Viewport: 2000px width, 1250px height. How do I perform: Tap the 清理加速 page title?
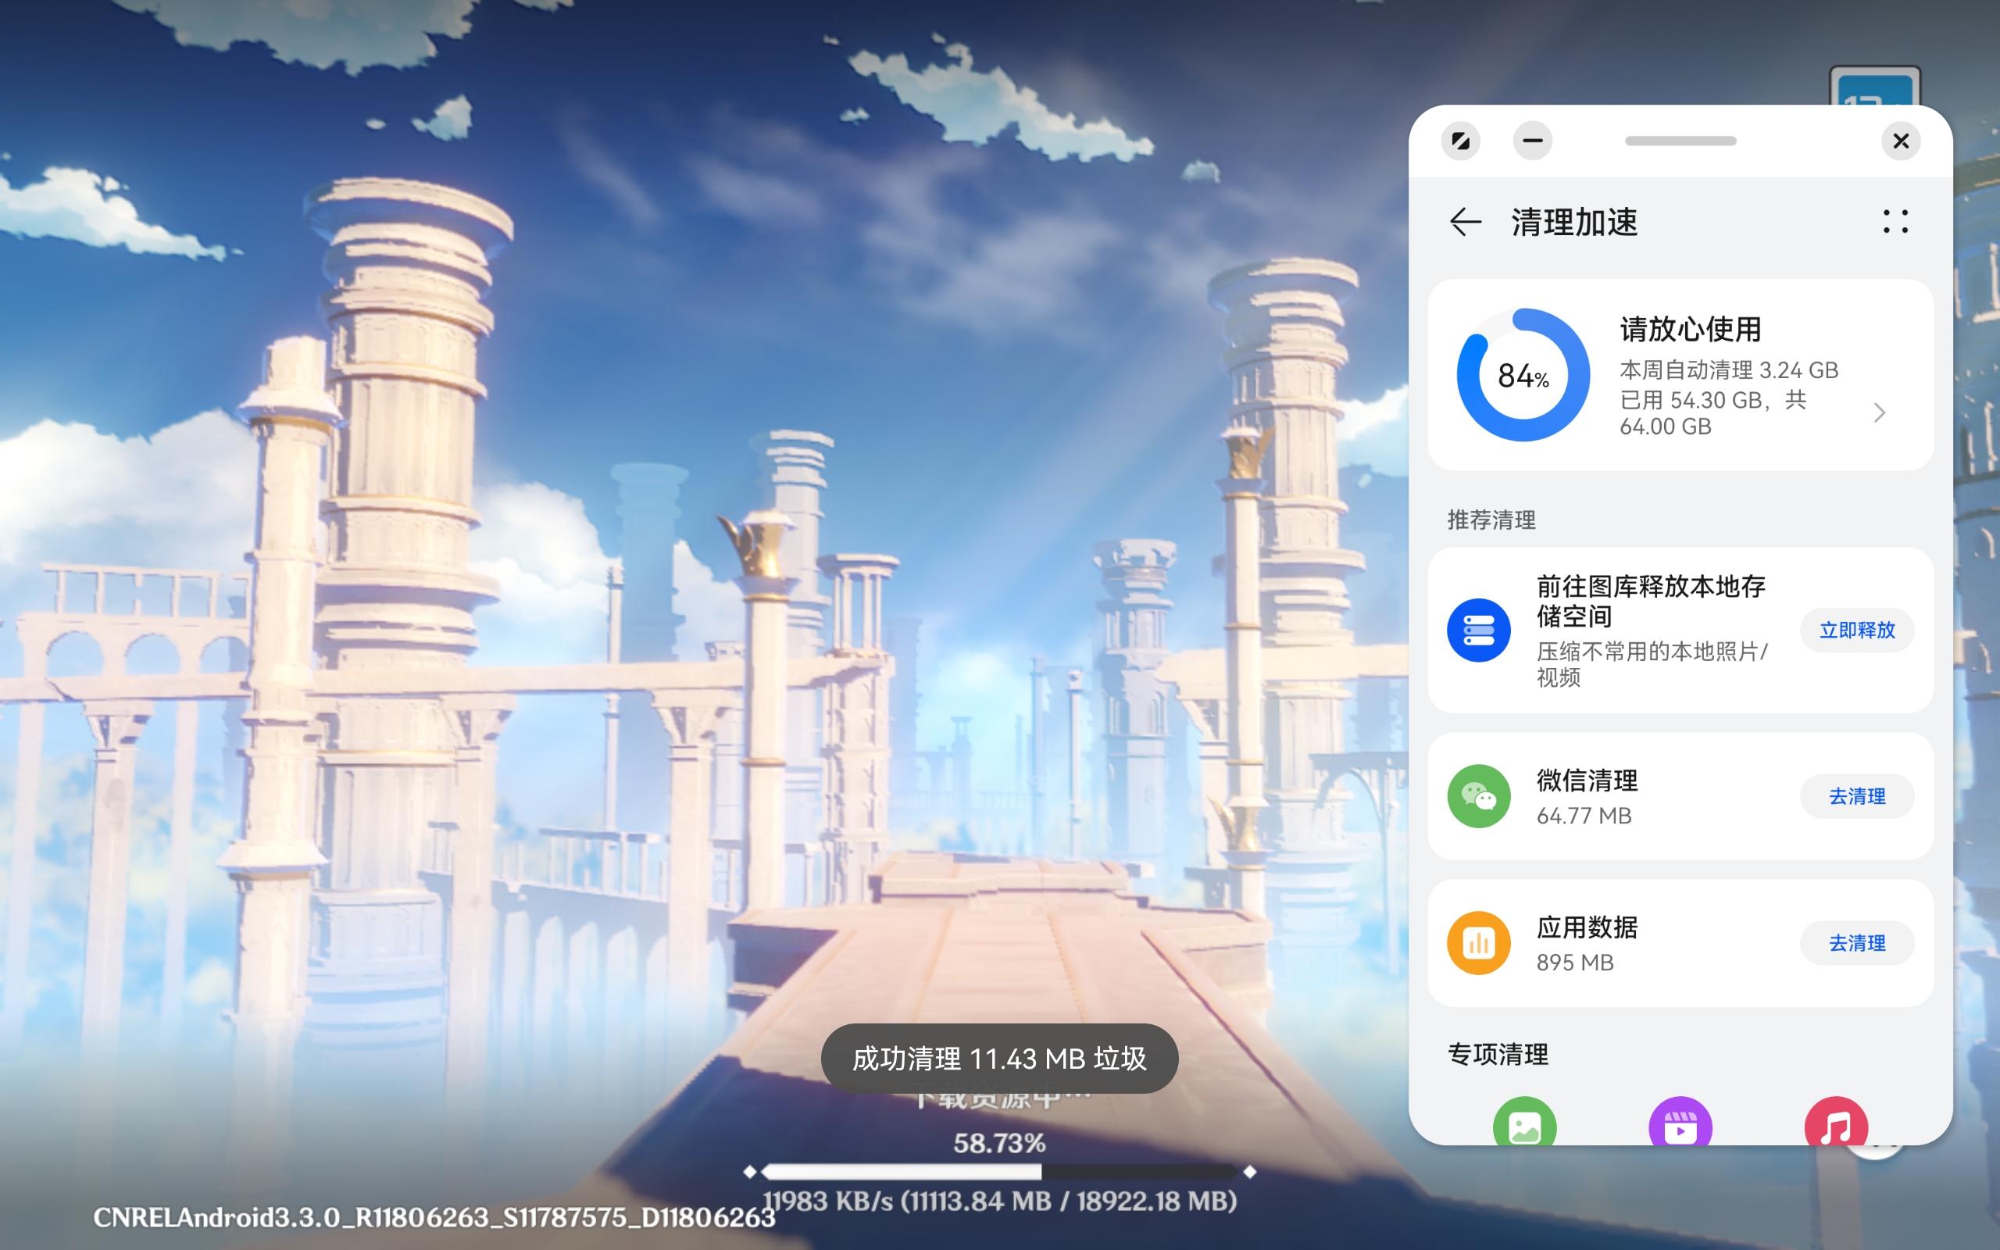[1574, 223]
